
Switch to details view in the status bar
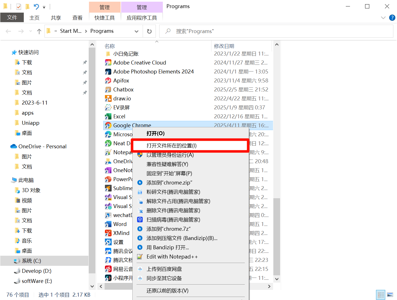pyautogui.click(x=381, y=295)
